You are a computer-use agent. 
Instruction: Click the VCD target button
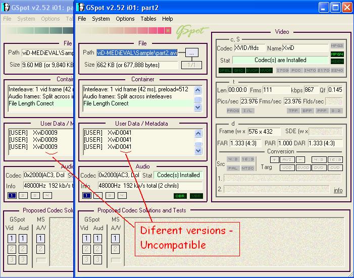coord(287,168)
